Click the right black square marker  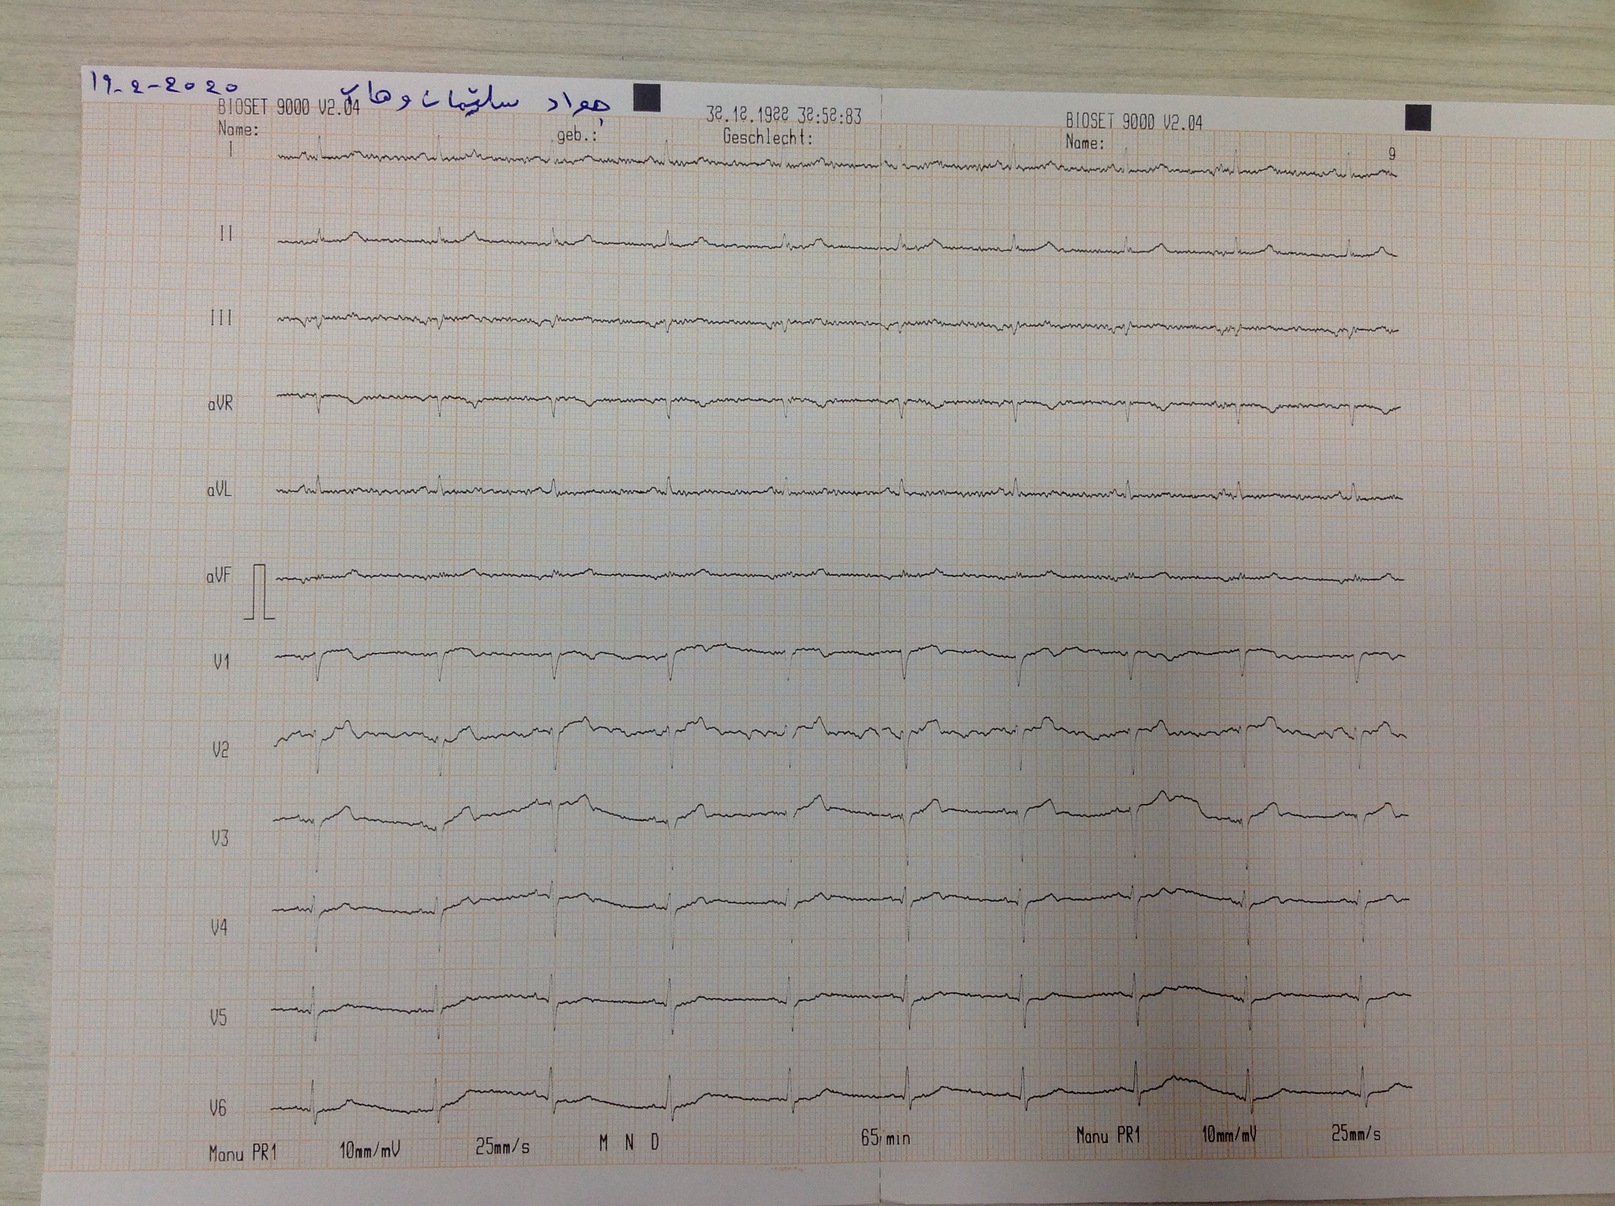point(1417,118)
